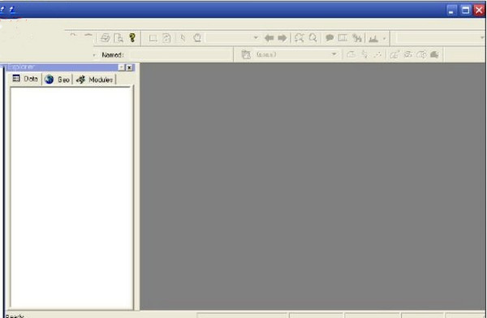Click the dark filled icon ending the lower toolbar
487x318 pixels.
point(434,54)
